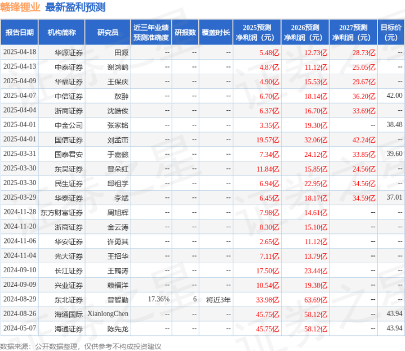
Task: Click researcher XianlongChen
Action: click(108, 314)
